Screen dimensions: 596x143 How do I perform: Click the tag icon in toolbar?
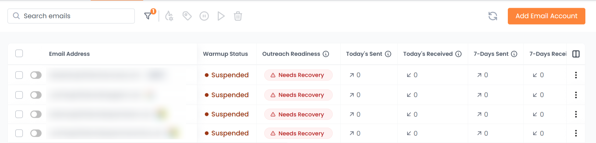[x=187, y=16]
